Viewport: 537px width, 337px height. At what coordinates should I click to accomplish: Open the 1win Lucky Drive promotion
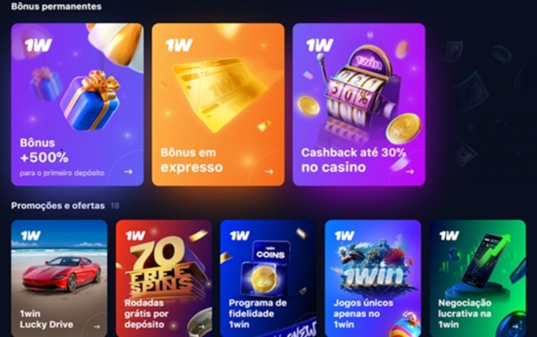(x=59, y=278)
